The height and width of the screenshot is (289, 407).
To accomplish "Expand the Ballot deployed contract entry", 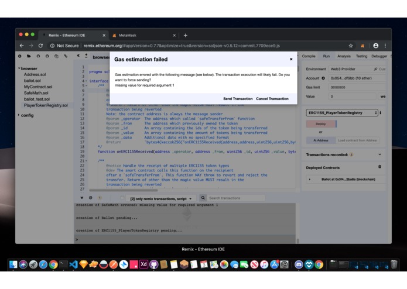I will 309,180.
